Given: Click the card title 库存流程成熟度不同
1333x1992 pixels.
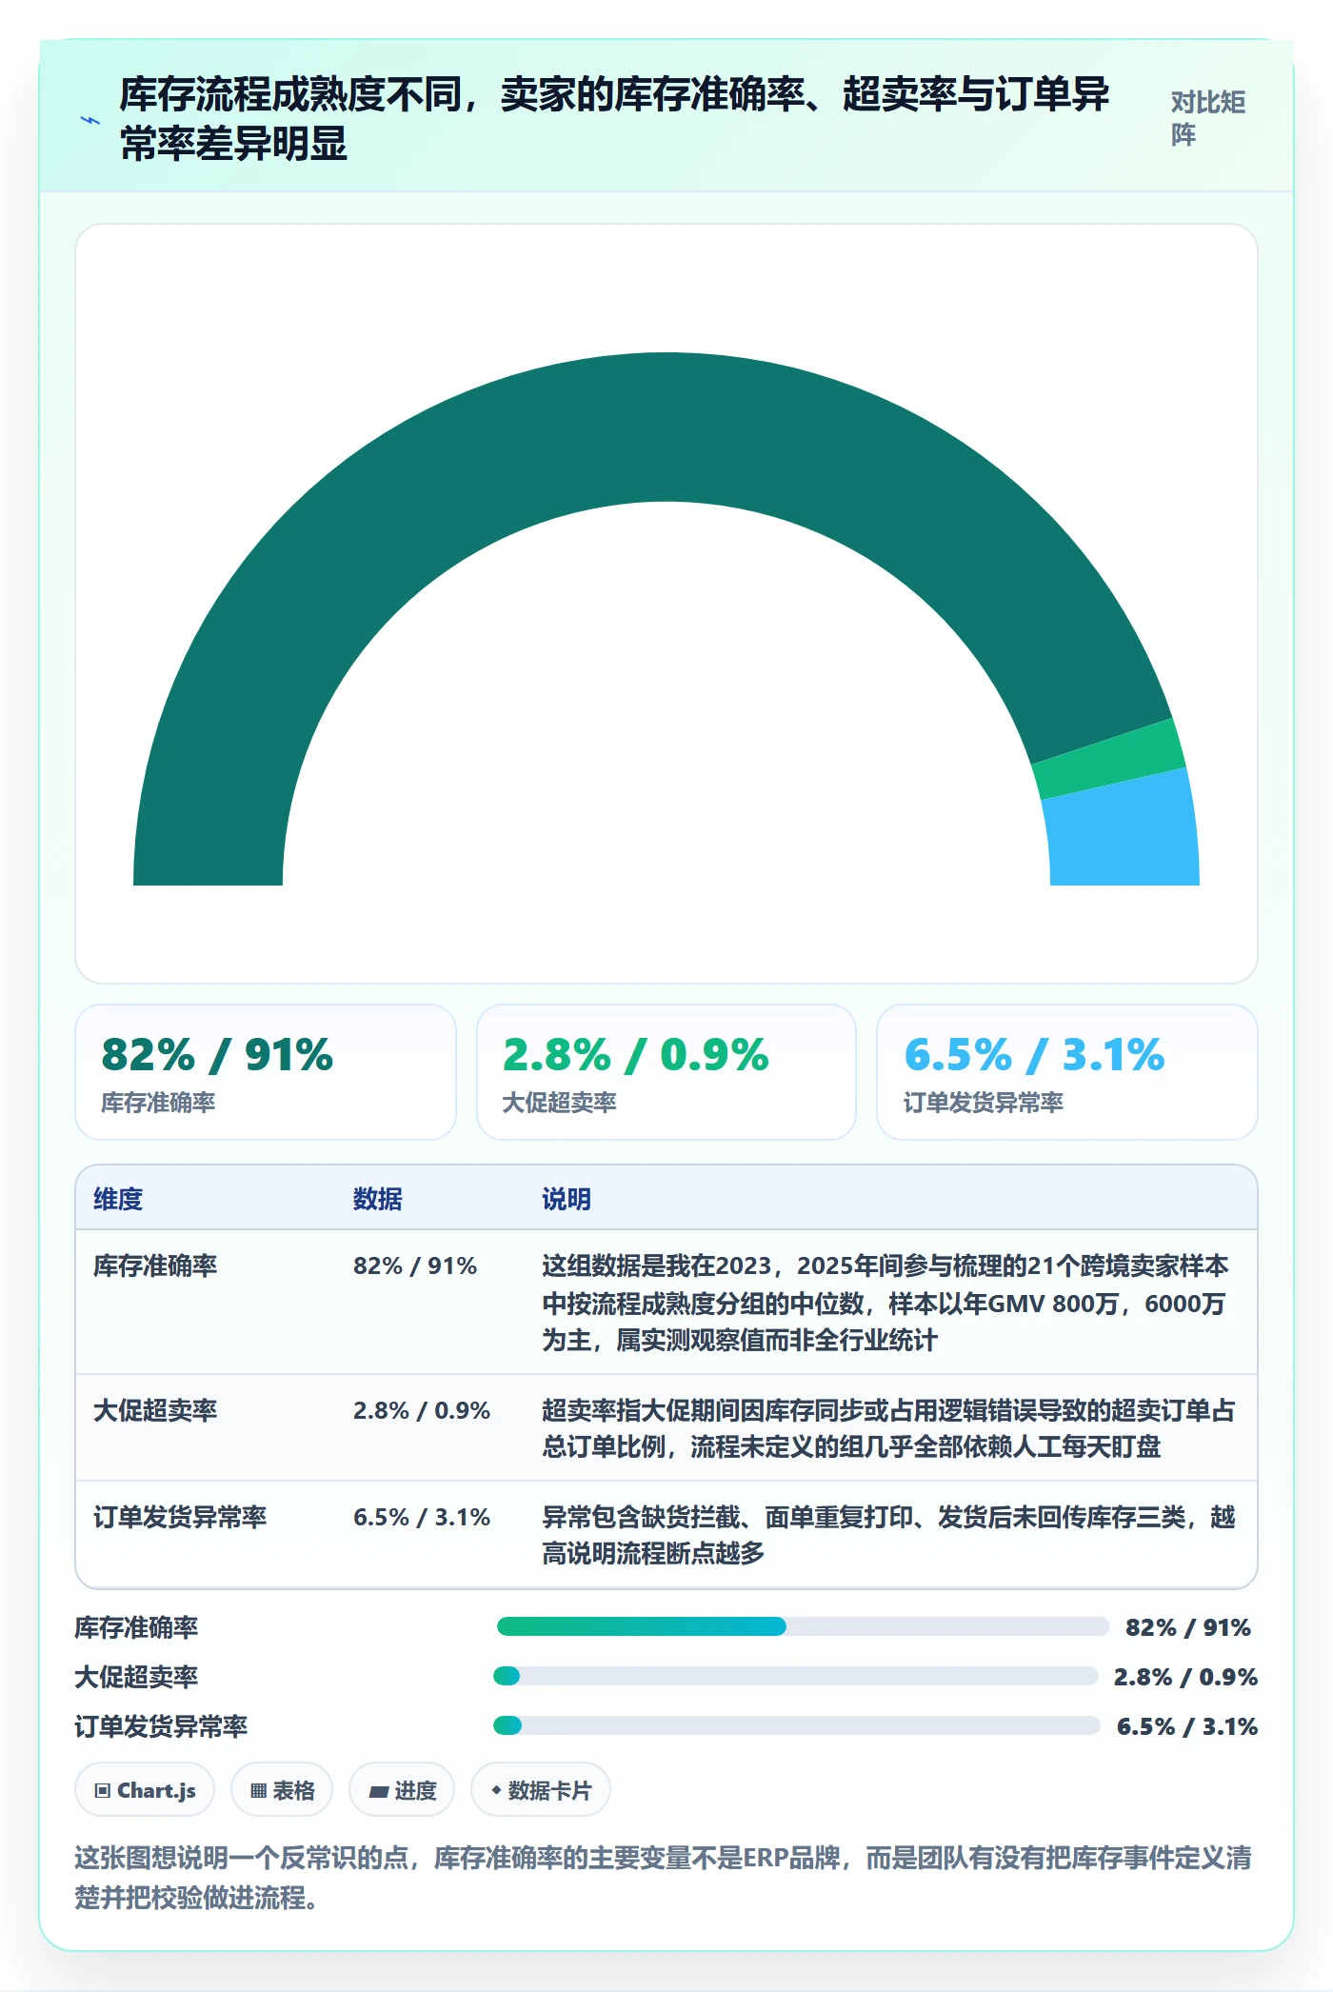Looking at the screenshot, I should point(614,119).
